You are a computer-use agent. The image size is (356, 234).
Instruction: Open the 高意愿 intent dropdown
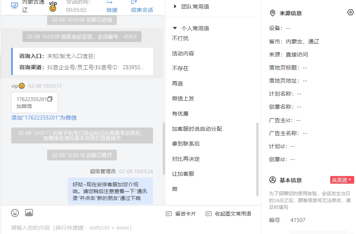[x=342, y=180]
